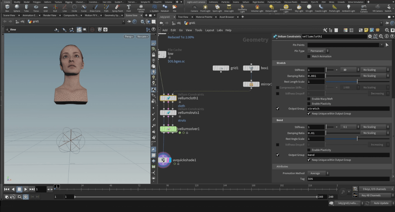Open the Pin Type Permanent dropdown
Image resolution: width=395 pixels, height=212 pixels.
318,51
